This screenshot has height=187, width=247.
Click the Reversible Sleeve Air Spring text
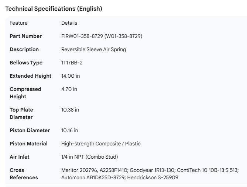point(93,49)
